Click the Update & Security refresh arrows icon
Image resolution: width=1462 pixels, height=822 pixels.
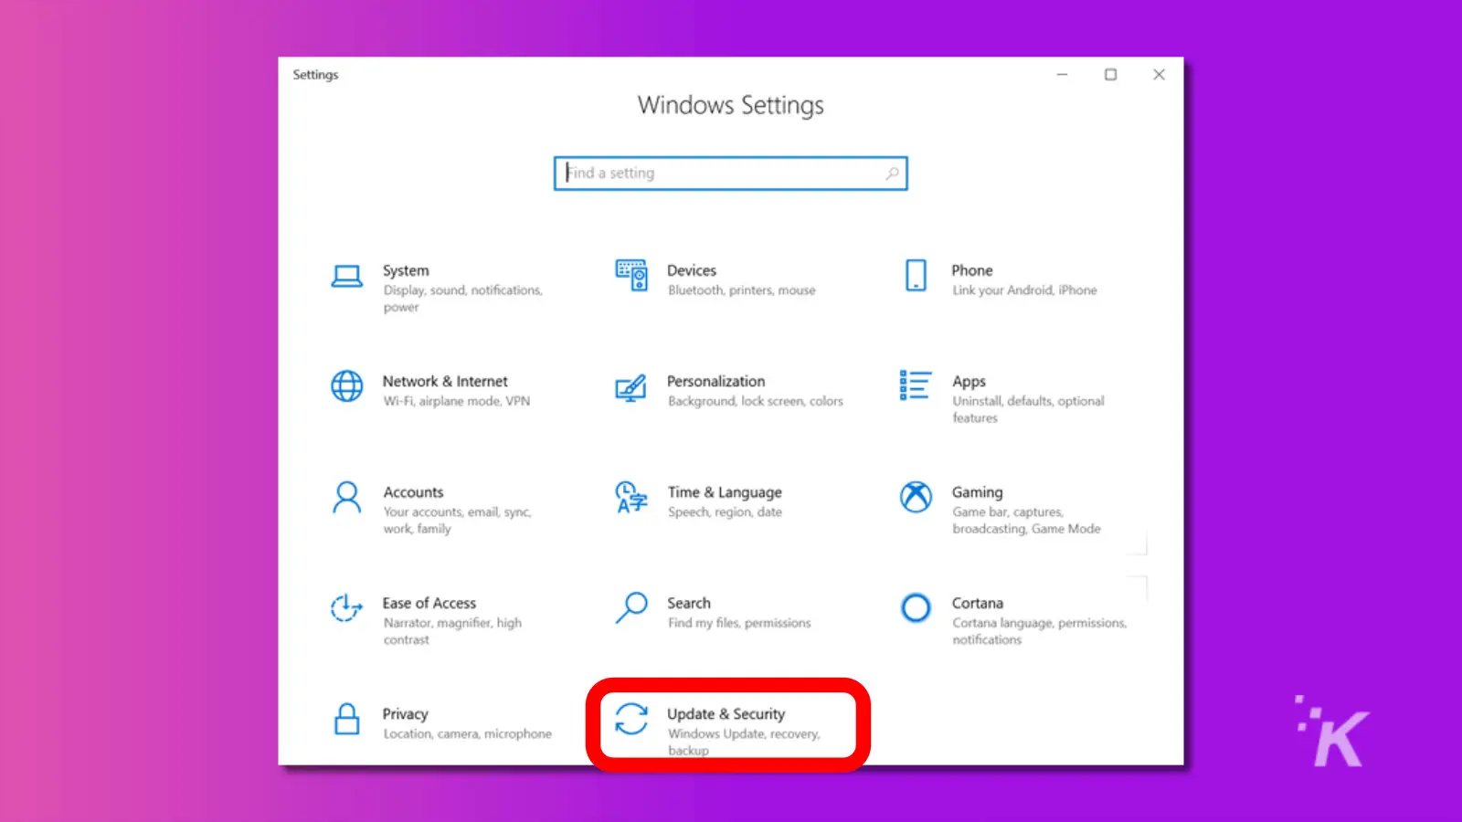pyautogui.click(x=631, y=720)
